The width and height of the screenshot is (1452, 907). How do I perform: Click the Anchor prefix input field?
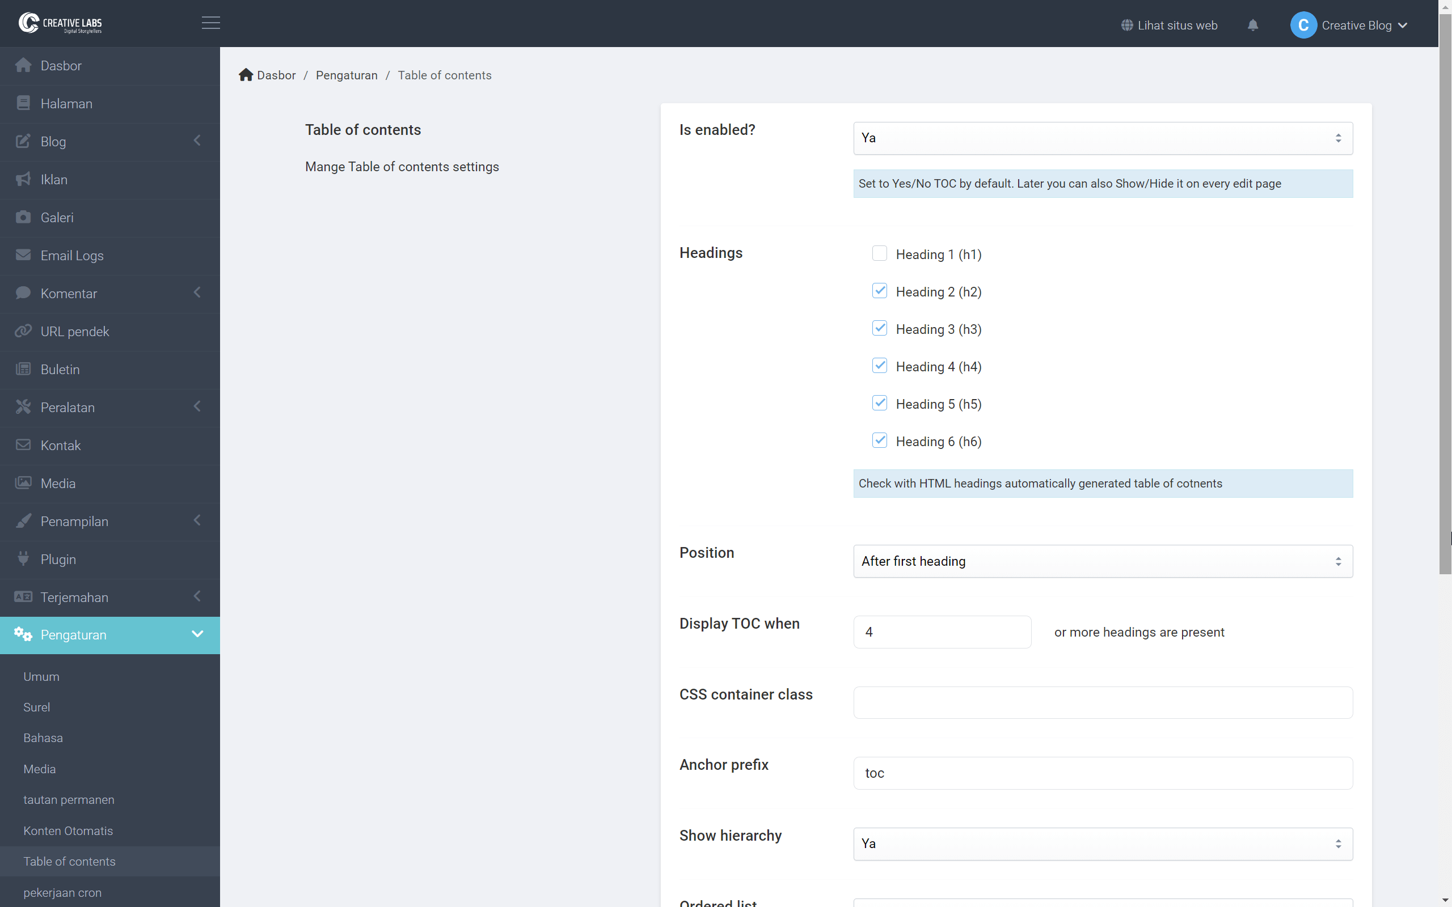tap(1102, 773)
